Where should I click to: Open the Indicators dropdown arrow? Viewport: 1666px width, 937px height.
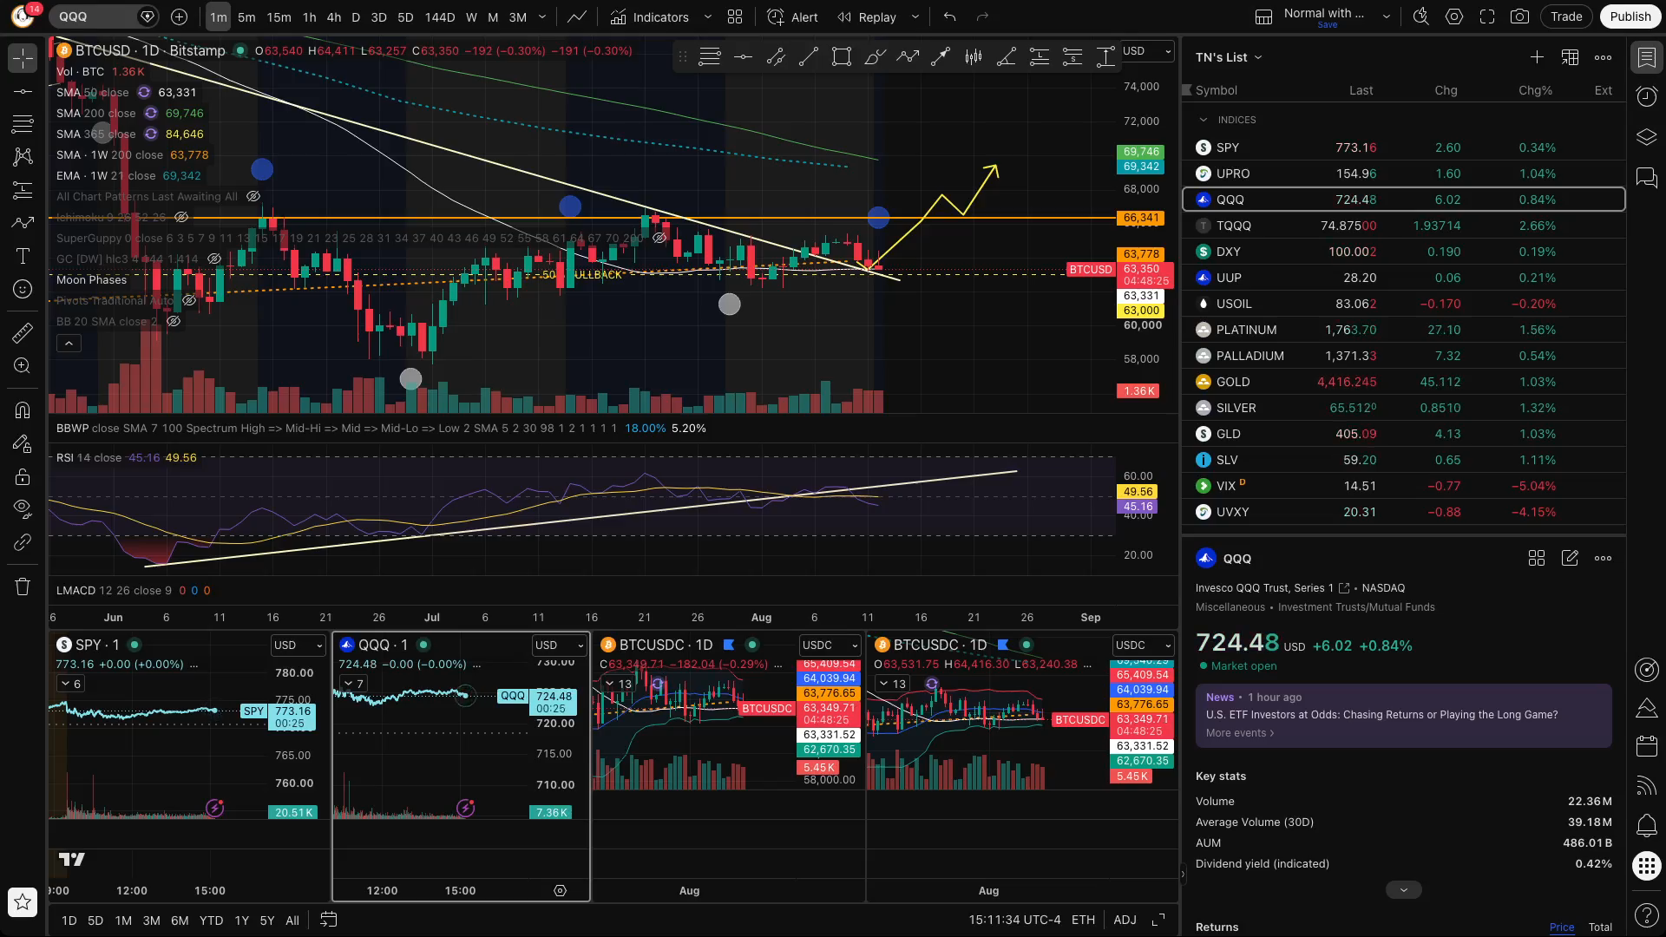[x=707, y=16]
